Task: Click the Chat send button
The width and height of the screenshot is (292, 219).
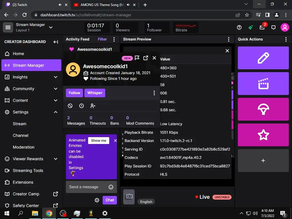Action: 110,200
